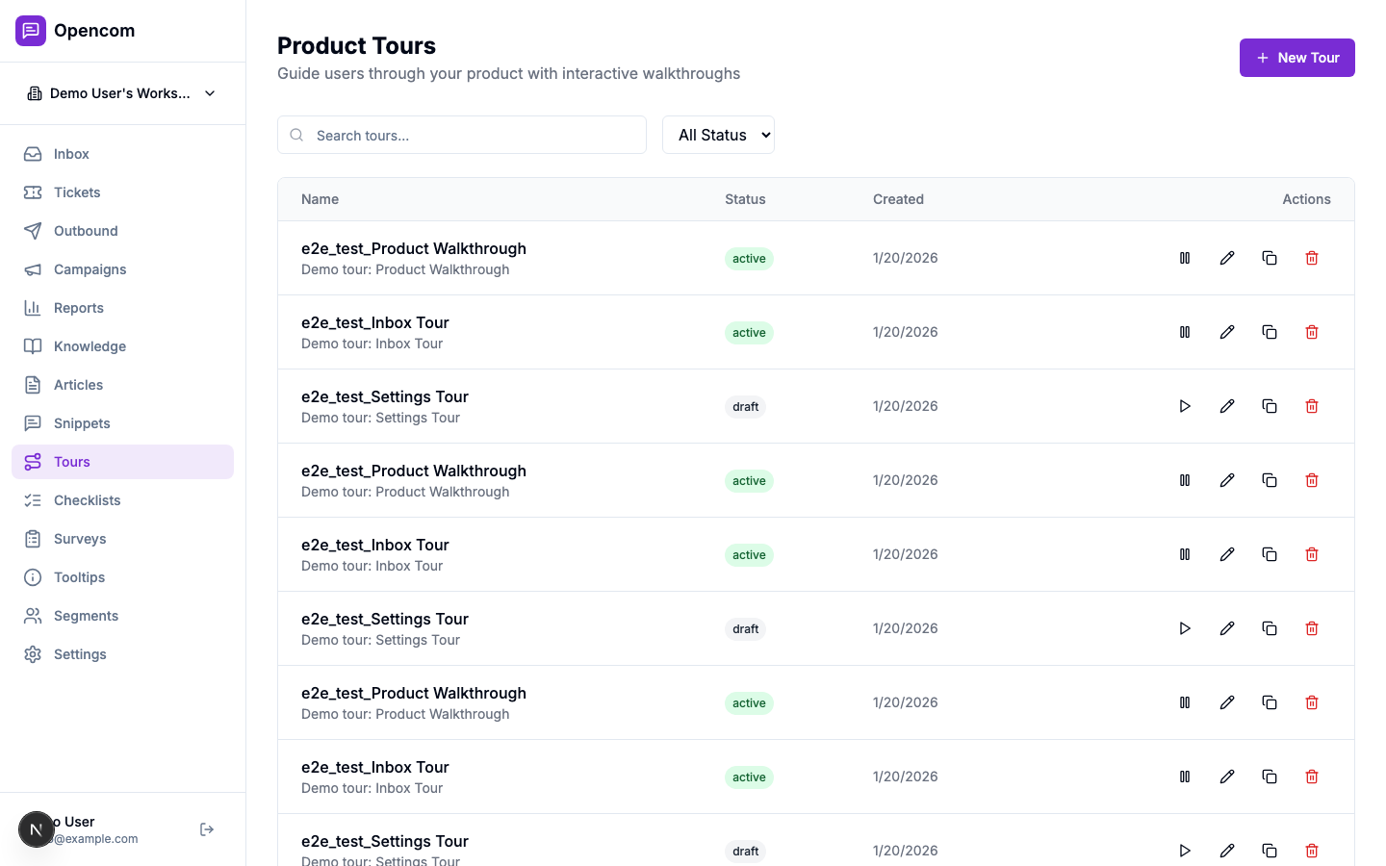Open the search icon in tours search bar

point(296,135)
